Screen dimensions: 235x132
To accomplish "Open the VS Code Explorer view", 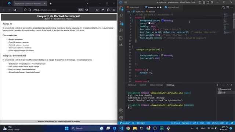I will (121, 8).
